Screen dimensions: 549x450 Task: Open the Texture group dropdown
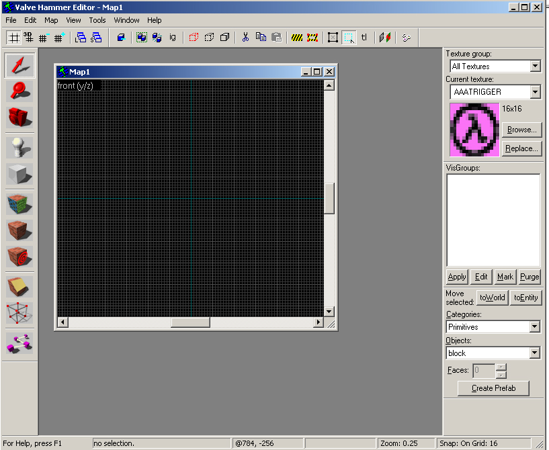535,66
